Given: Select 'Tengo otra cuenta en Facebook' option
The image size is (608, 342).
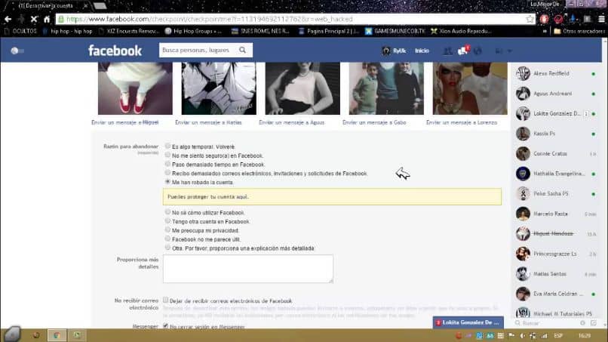Looking at the screenshot, I should pos(167,221).
